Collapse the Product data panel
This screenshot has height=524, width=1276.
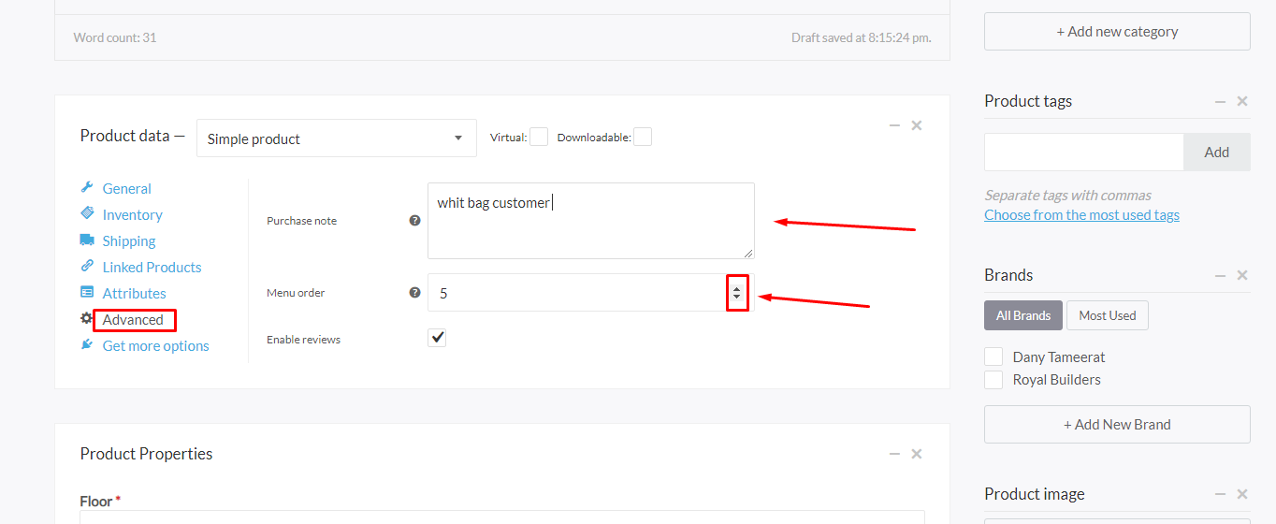(894, 125)
